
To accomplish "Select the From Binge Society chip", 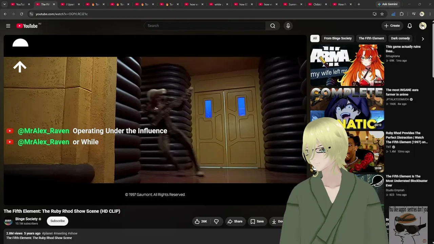I will [338, 38].
